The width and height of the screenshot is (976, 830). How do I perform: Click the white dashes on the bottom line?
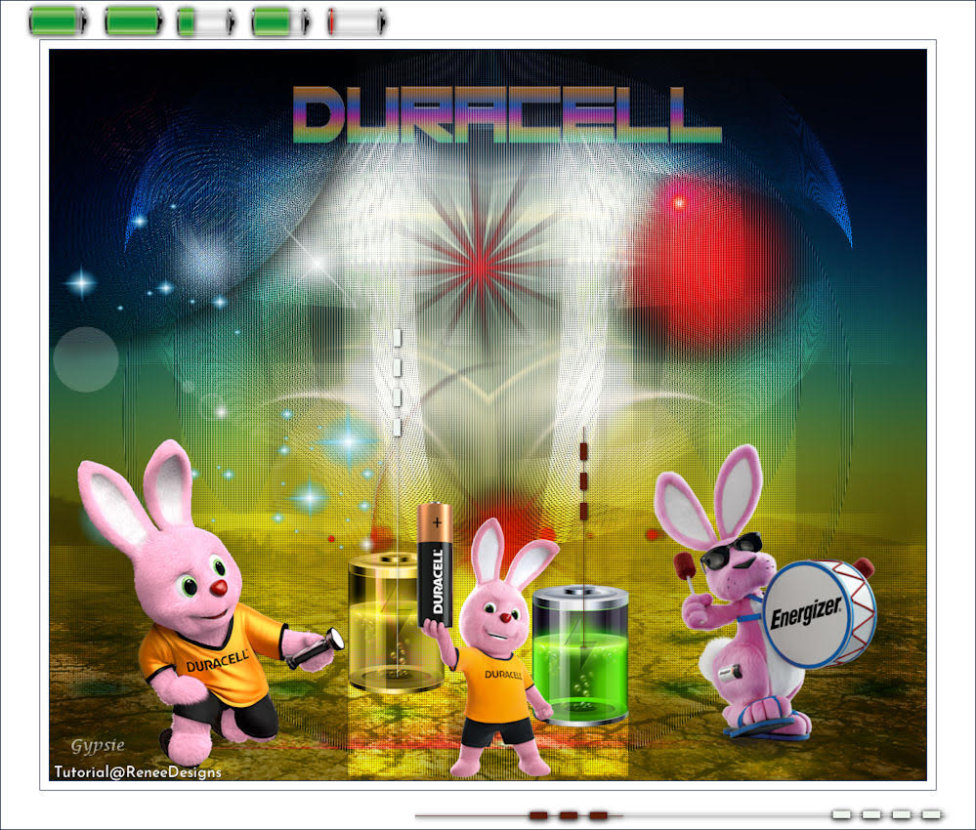point(886,814)
